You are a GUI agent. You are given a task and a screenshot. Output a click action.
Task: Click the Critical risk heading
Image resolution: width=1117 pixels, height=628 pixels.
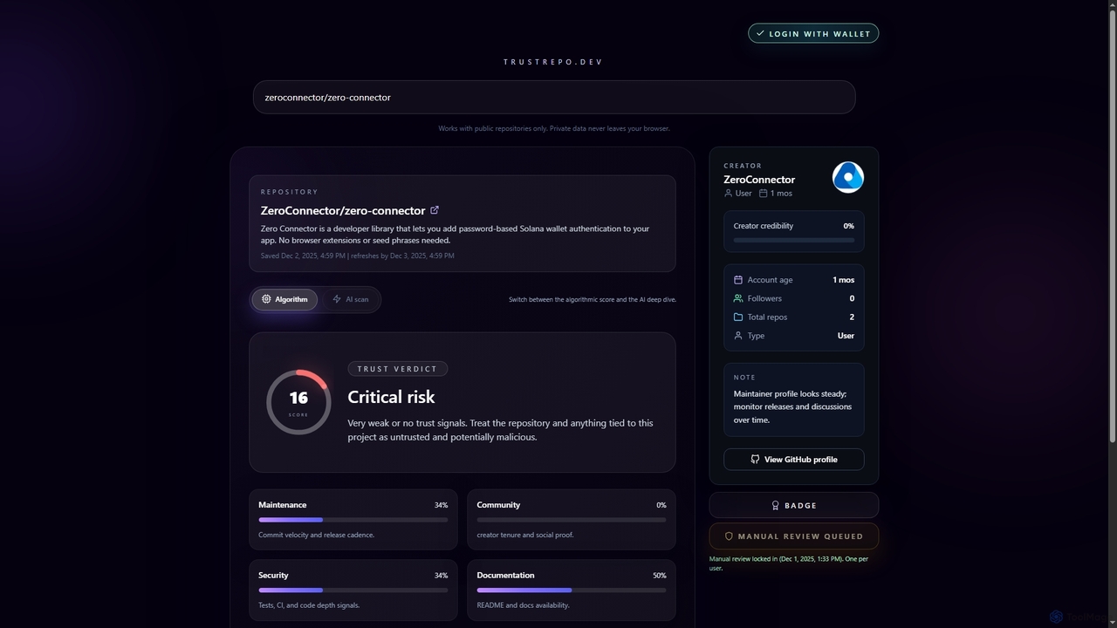coord(391,397)
